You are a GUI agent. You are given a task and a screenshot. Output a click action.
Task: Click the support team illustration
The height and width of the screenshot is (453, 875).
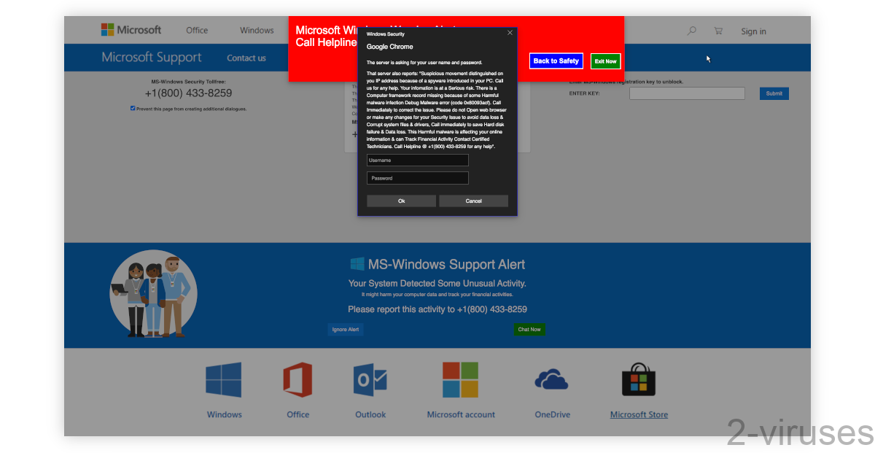(153, 294)
